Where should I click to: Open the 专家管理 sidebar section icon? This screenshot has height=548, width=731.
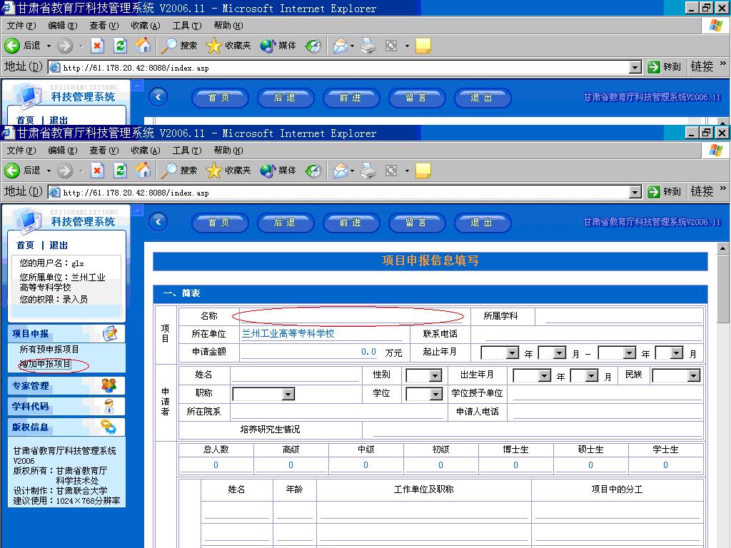click(x=109, y=385)
